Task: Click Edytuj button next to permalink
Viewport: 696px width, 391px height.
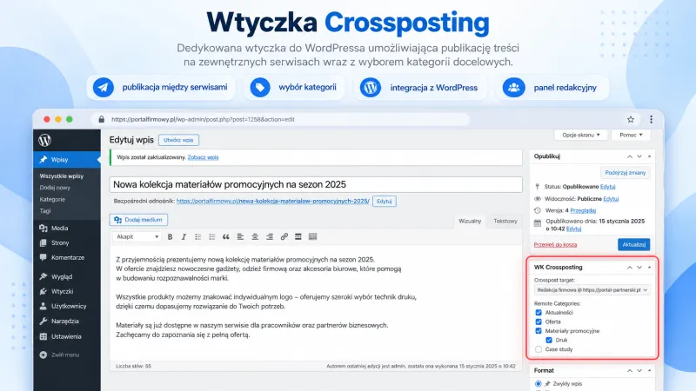Action: (385, 202)
